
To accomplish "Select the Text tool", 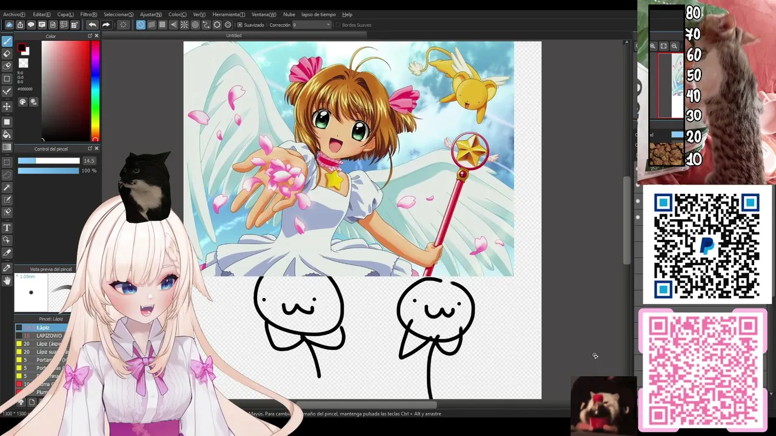I will pyautogui.click(x=7, y=228).
